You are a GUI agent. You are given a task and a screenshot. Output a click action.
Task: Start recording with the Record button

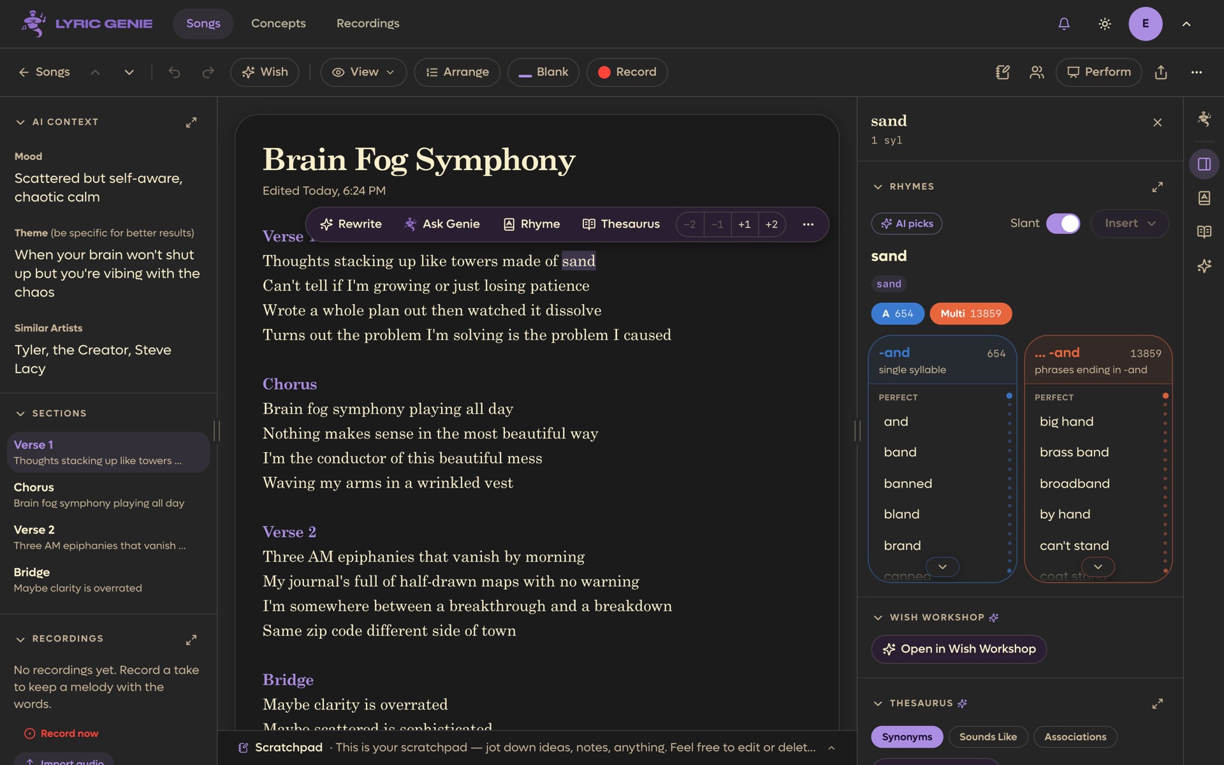(627, 72)
